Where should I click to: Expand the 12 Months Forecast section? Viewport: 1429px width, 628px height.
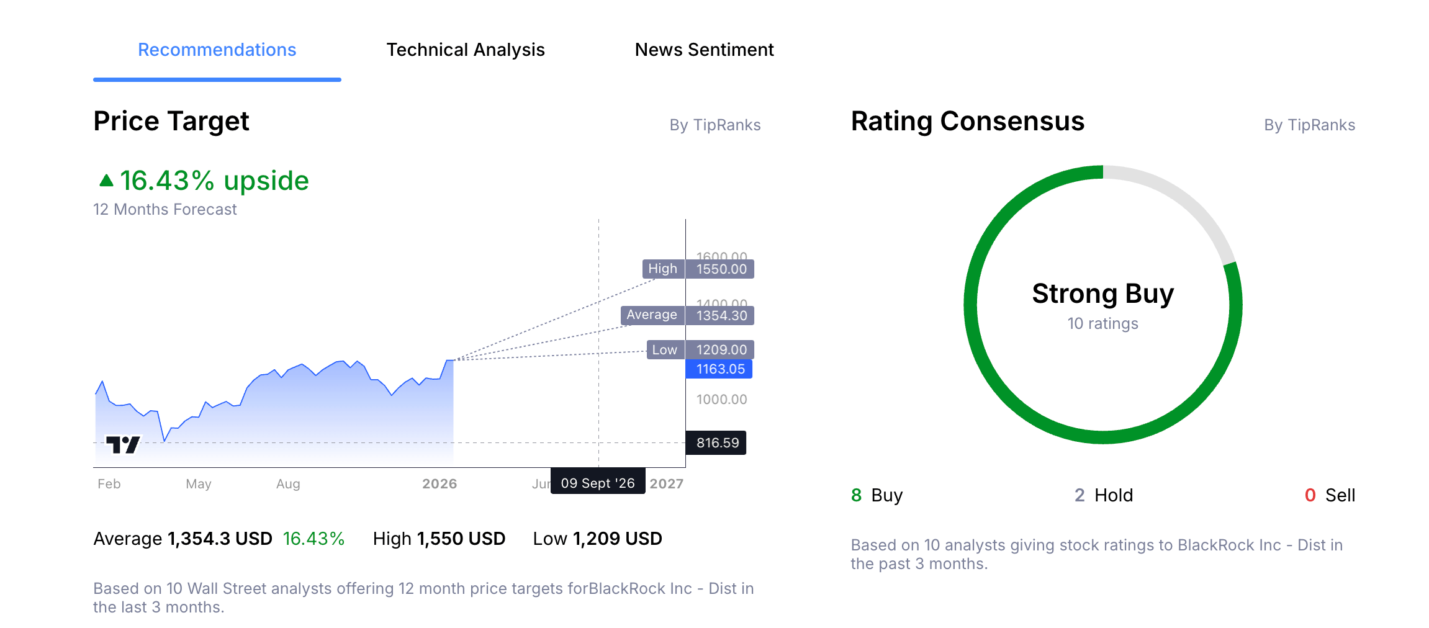pos(165,209)
